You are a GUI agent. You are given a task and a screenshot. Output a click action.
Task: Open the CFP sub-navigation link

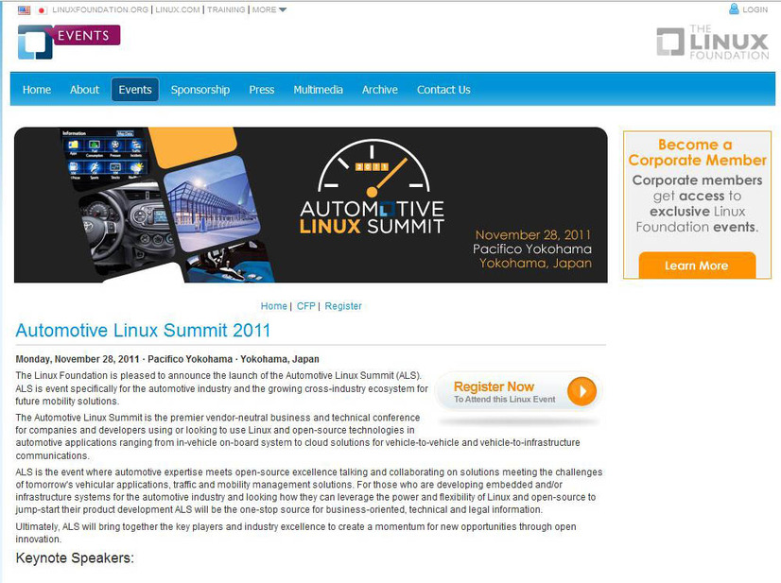(x=305, y=306)
